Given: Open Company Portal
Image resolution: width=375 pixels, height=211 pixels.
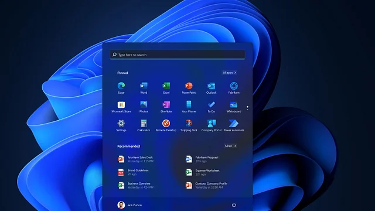Looking at the screenshot, I should click(211, 125).
